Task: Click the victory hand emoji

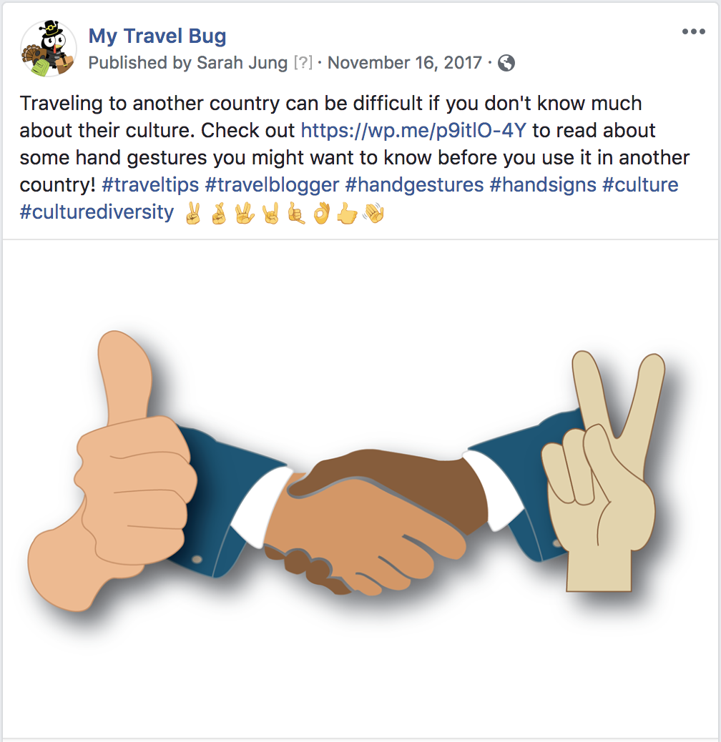Action: click(193, 213)
